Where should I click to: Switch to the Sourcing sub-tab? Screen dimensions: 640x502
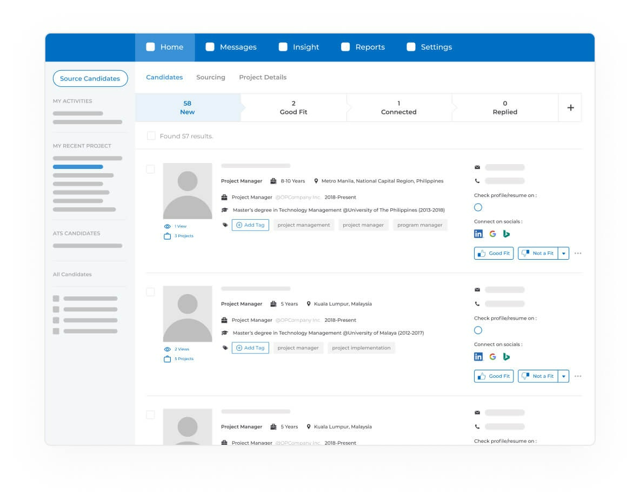pyautogui.click(x=211, y=77)
